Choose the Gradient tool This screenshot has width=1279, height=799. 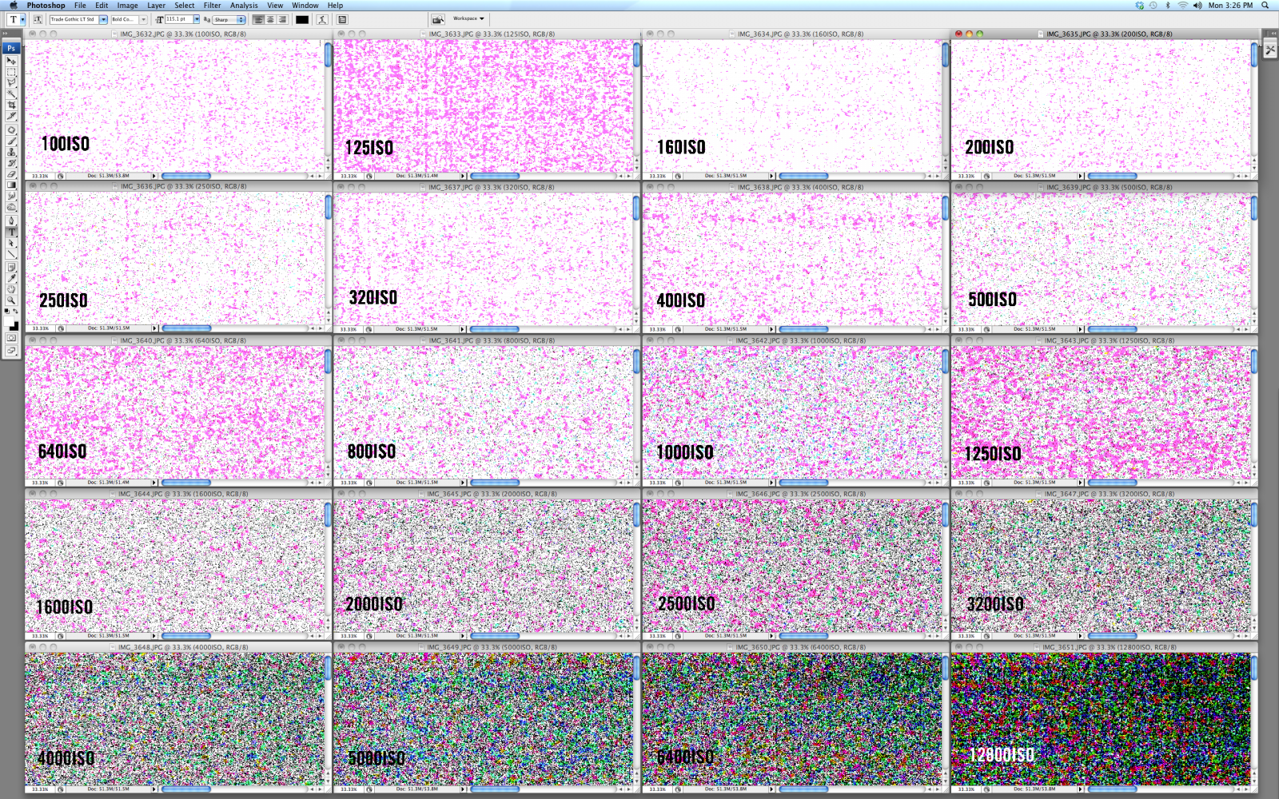click(x=12, y=184)
